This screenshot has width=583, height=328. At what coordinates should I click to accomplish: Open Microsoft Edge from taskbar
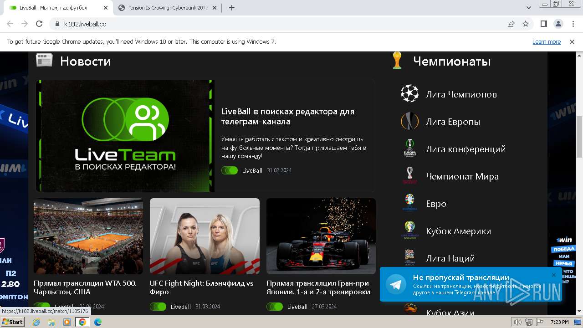(x=98, y=322)
